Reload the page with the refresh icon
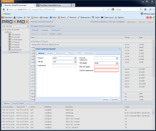 (x=108, y=9)
